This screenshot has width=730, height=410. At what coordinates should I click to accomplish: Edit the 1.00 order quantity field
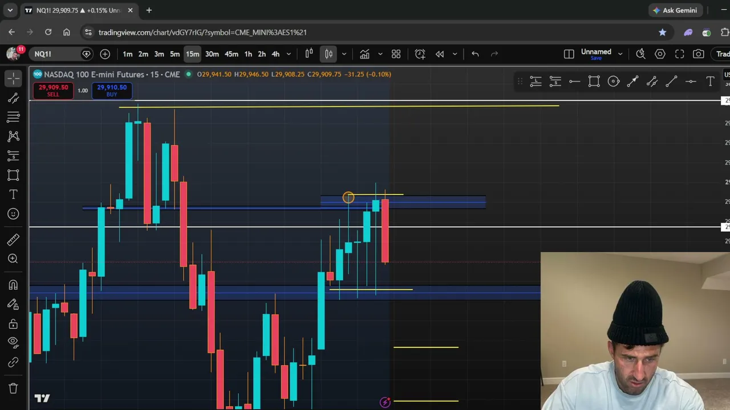(x=83, y=91)
